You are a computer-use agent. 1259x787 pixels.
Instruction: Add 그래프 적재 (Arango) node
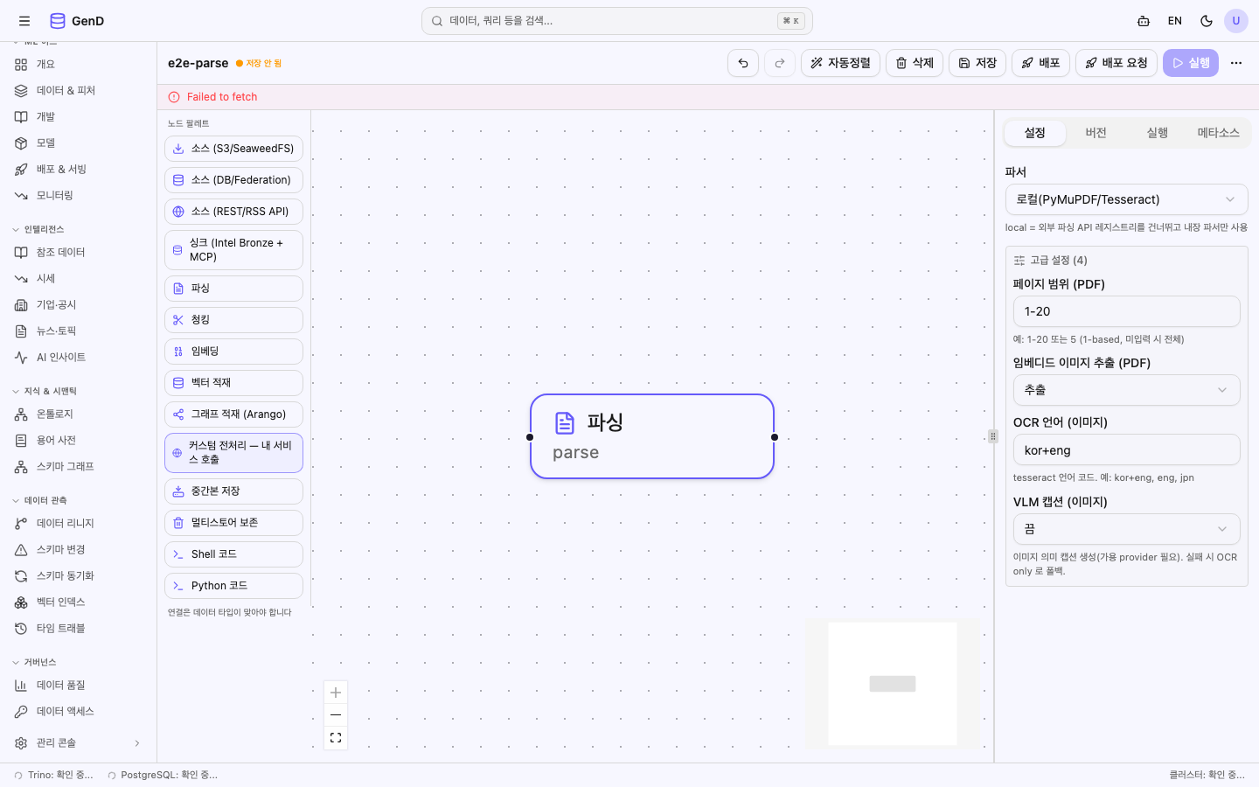pos(233,414)
